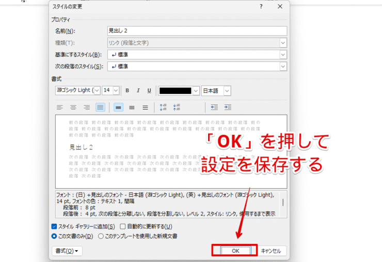
Task: Click the キャンセル button
Action: [271, 251]
